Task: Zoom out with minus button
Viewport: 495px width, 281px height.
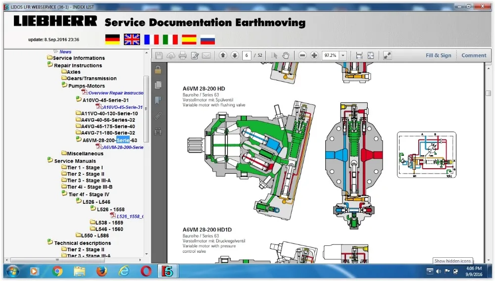Action: click(302, 55)
